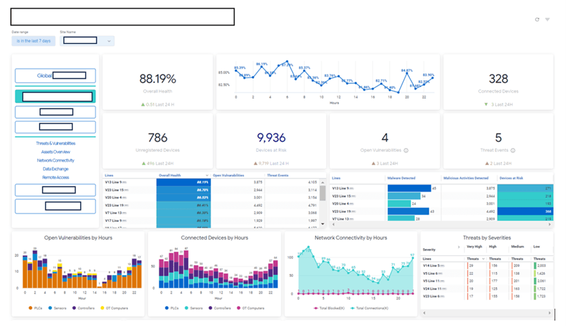The image size is (566, 326).
Task: Click the 84.87% peak point on health chart
Action: click(407, 73)
